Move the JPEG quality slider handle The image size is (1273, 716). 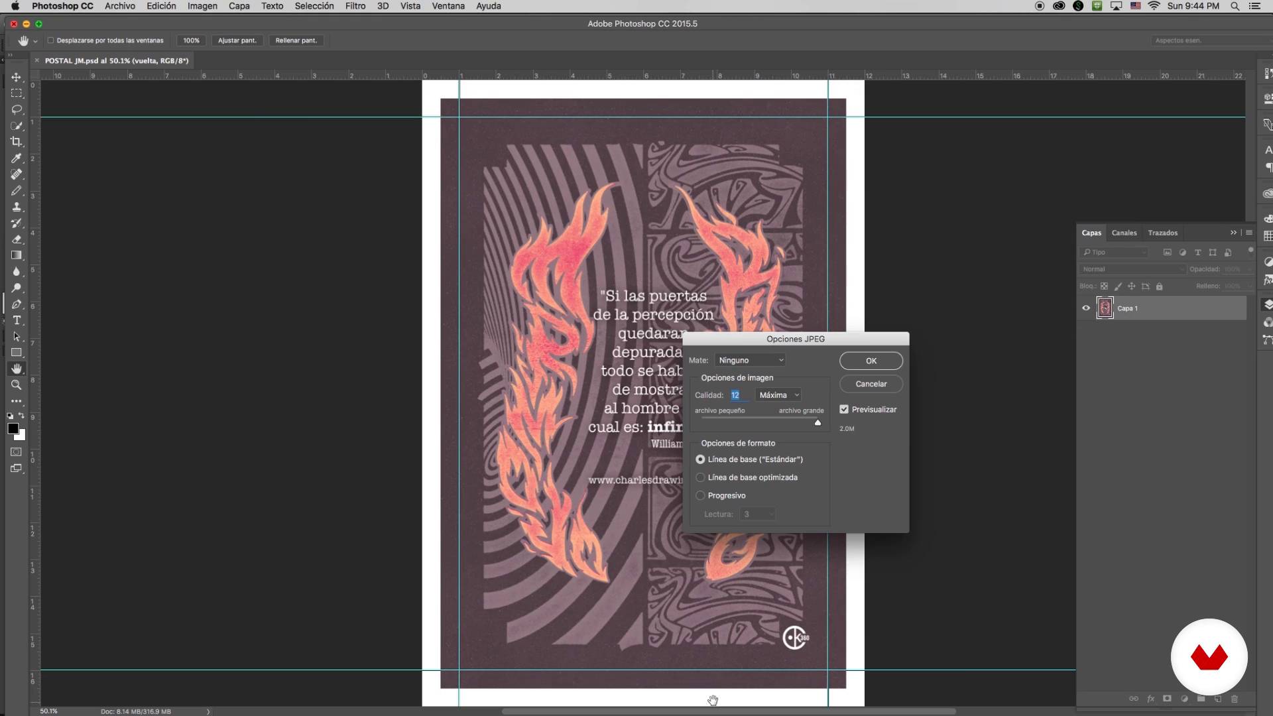pos(818,422)
